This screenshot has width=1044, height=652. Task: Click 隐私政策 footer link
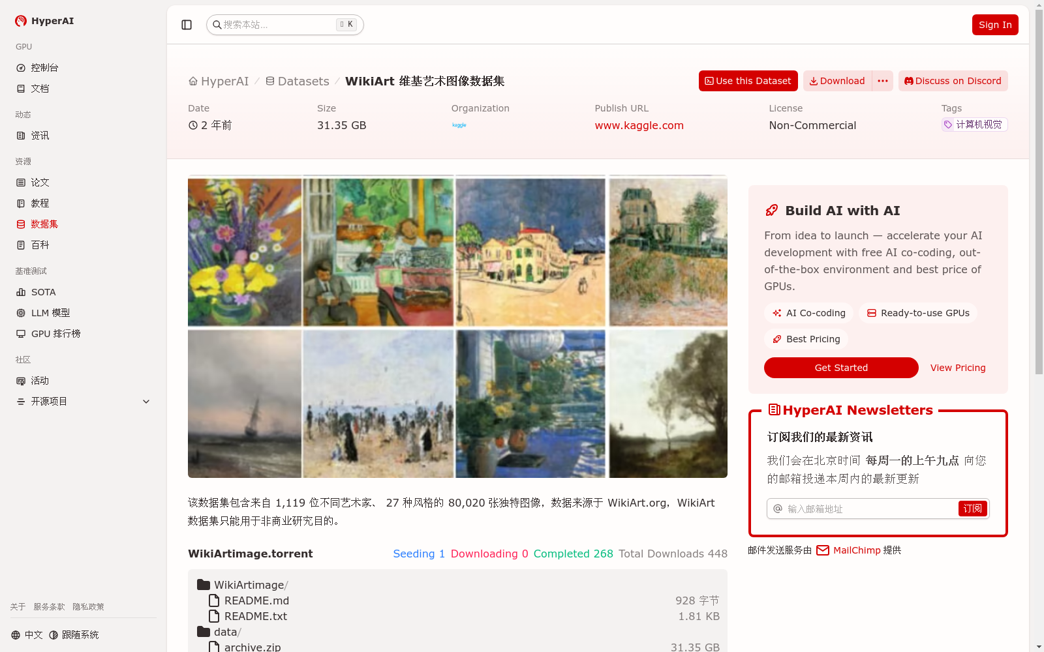(x=88, y=607)
